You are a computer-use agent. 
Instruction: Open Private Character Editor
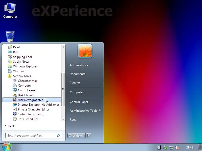point(32,109)
